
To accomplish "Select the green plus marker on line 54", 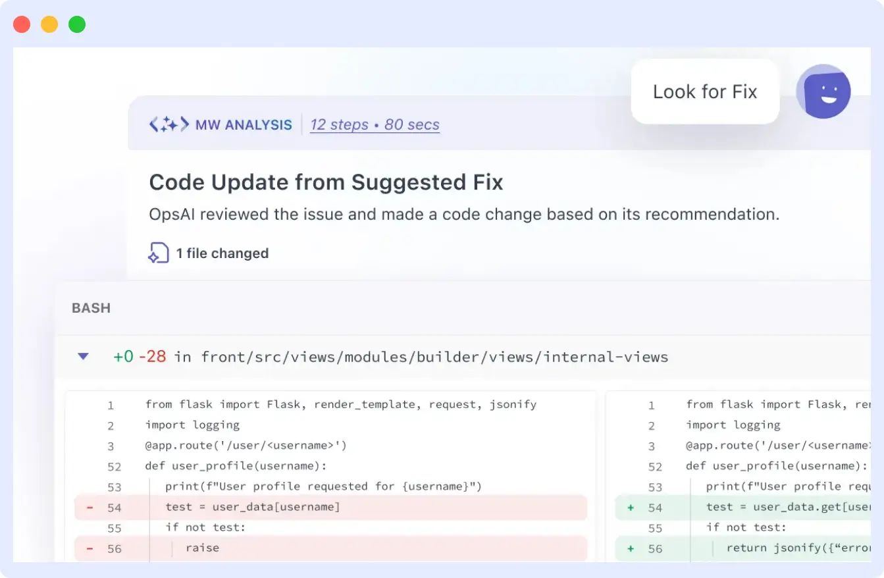I will (x=630, y=508).
